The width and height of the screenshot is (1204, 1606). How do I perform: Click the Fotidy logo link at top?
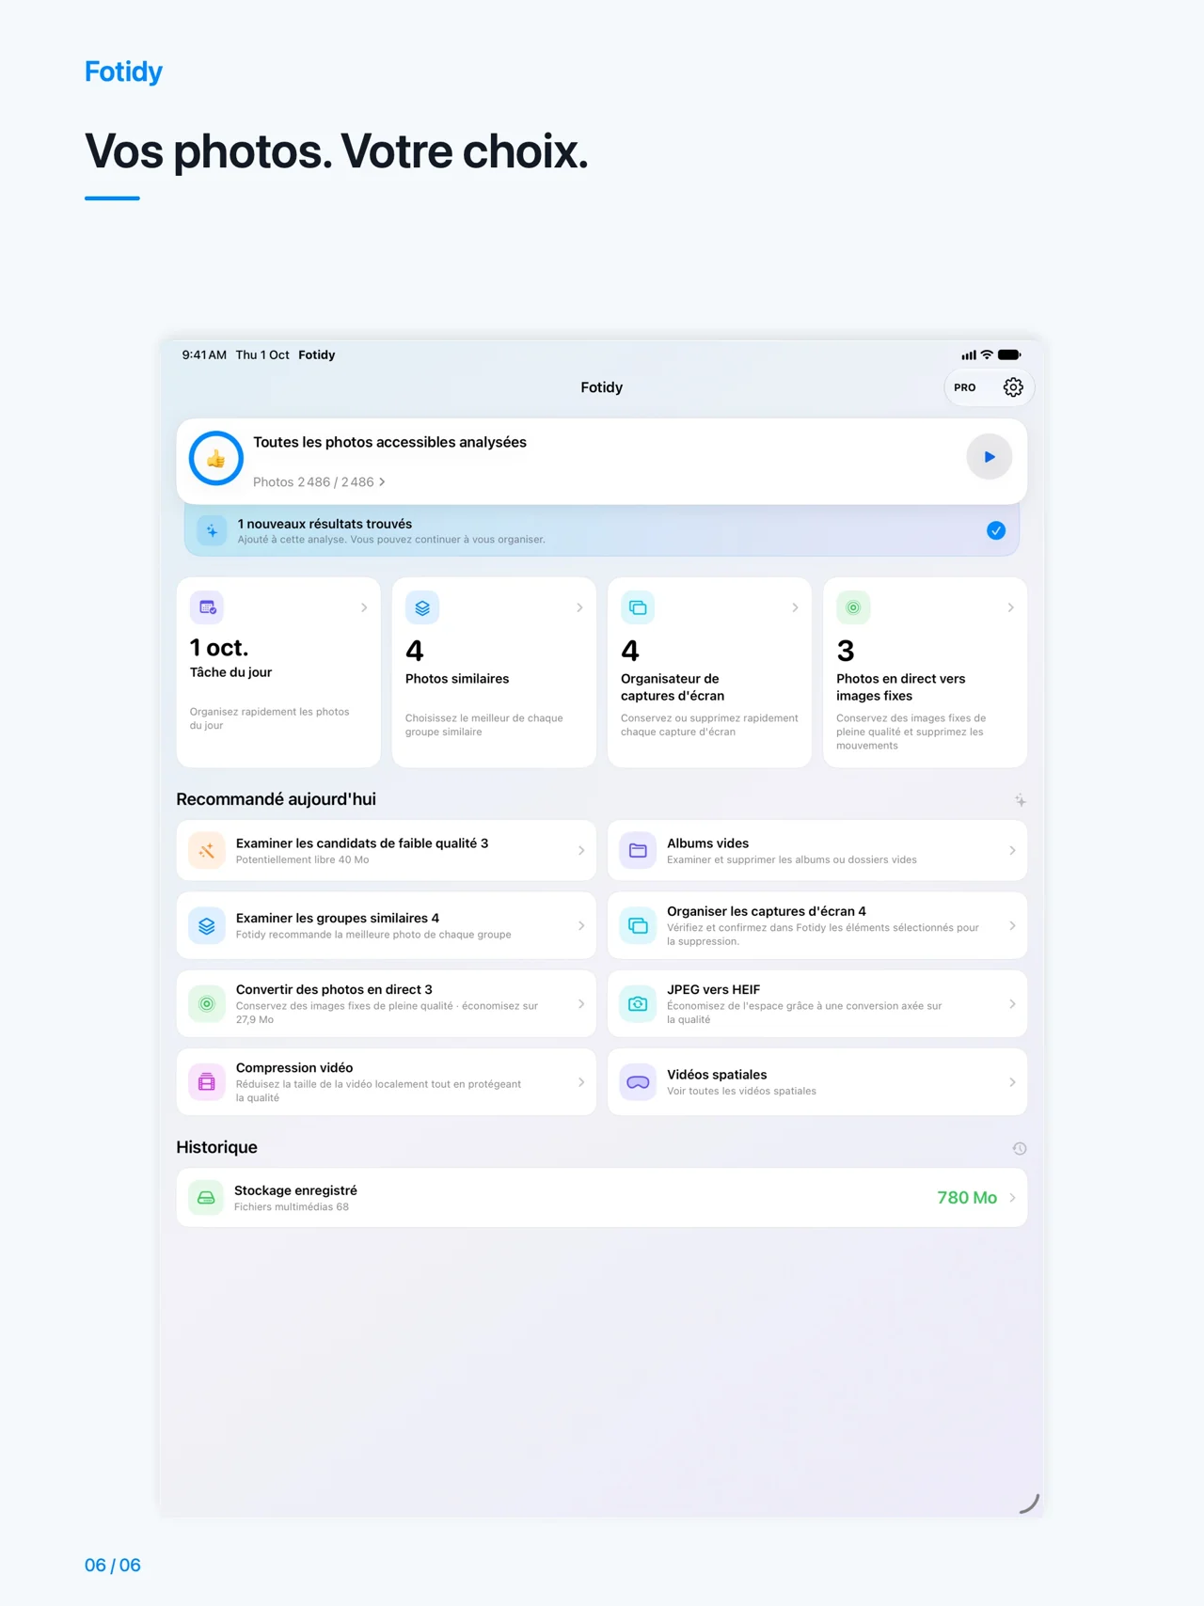tap(123, 71)
